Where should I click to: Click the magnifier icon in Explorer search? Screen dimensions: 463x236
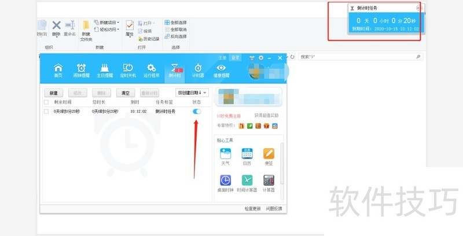418,57
